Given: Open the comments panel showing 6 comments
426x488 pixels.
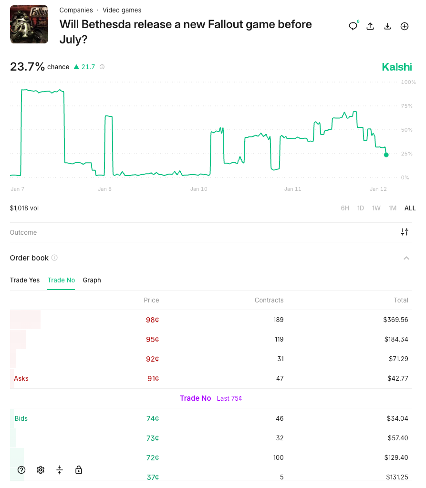Looking at the screenshot, I should pos(353,26).
